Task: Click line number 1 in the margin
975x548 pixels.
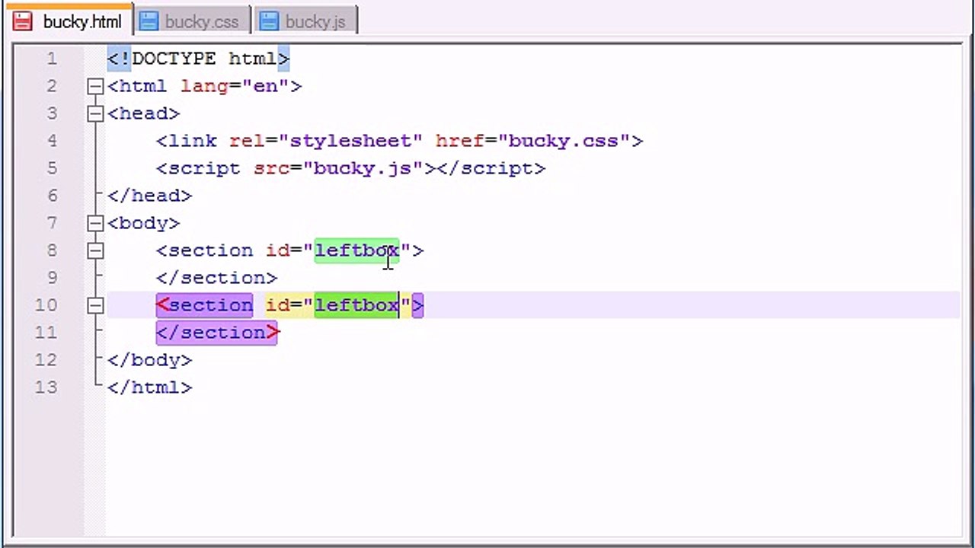Action: click(x=51, y=59)
